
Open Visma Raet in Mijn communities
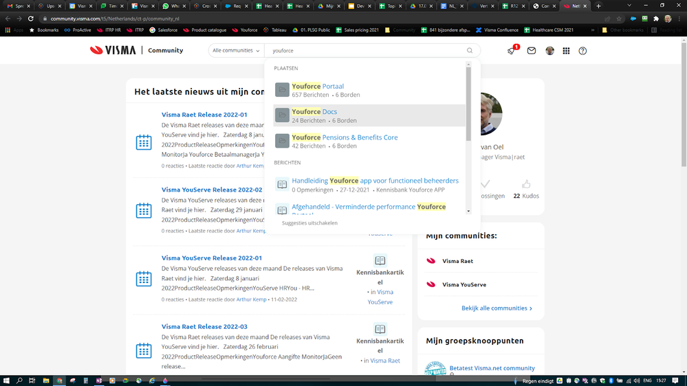pos(457,261)
